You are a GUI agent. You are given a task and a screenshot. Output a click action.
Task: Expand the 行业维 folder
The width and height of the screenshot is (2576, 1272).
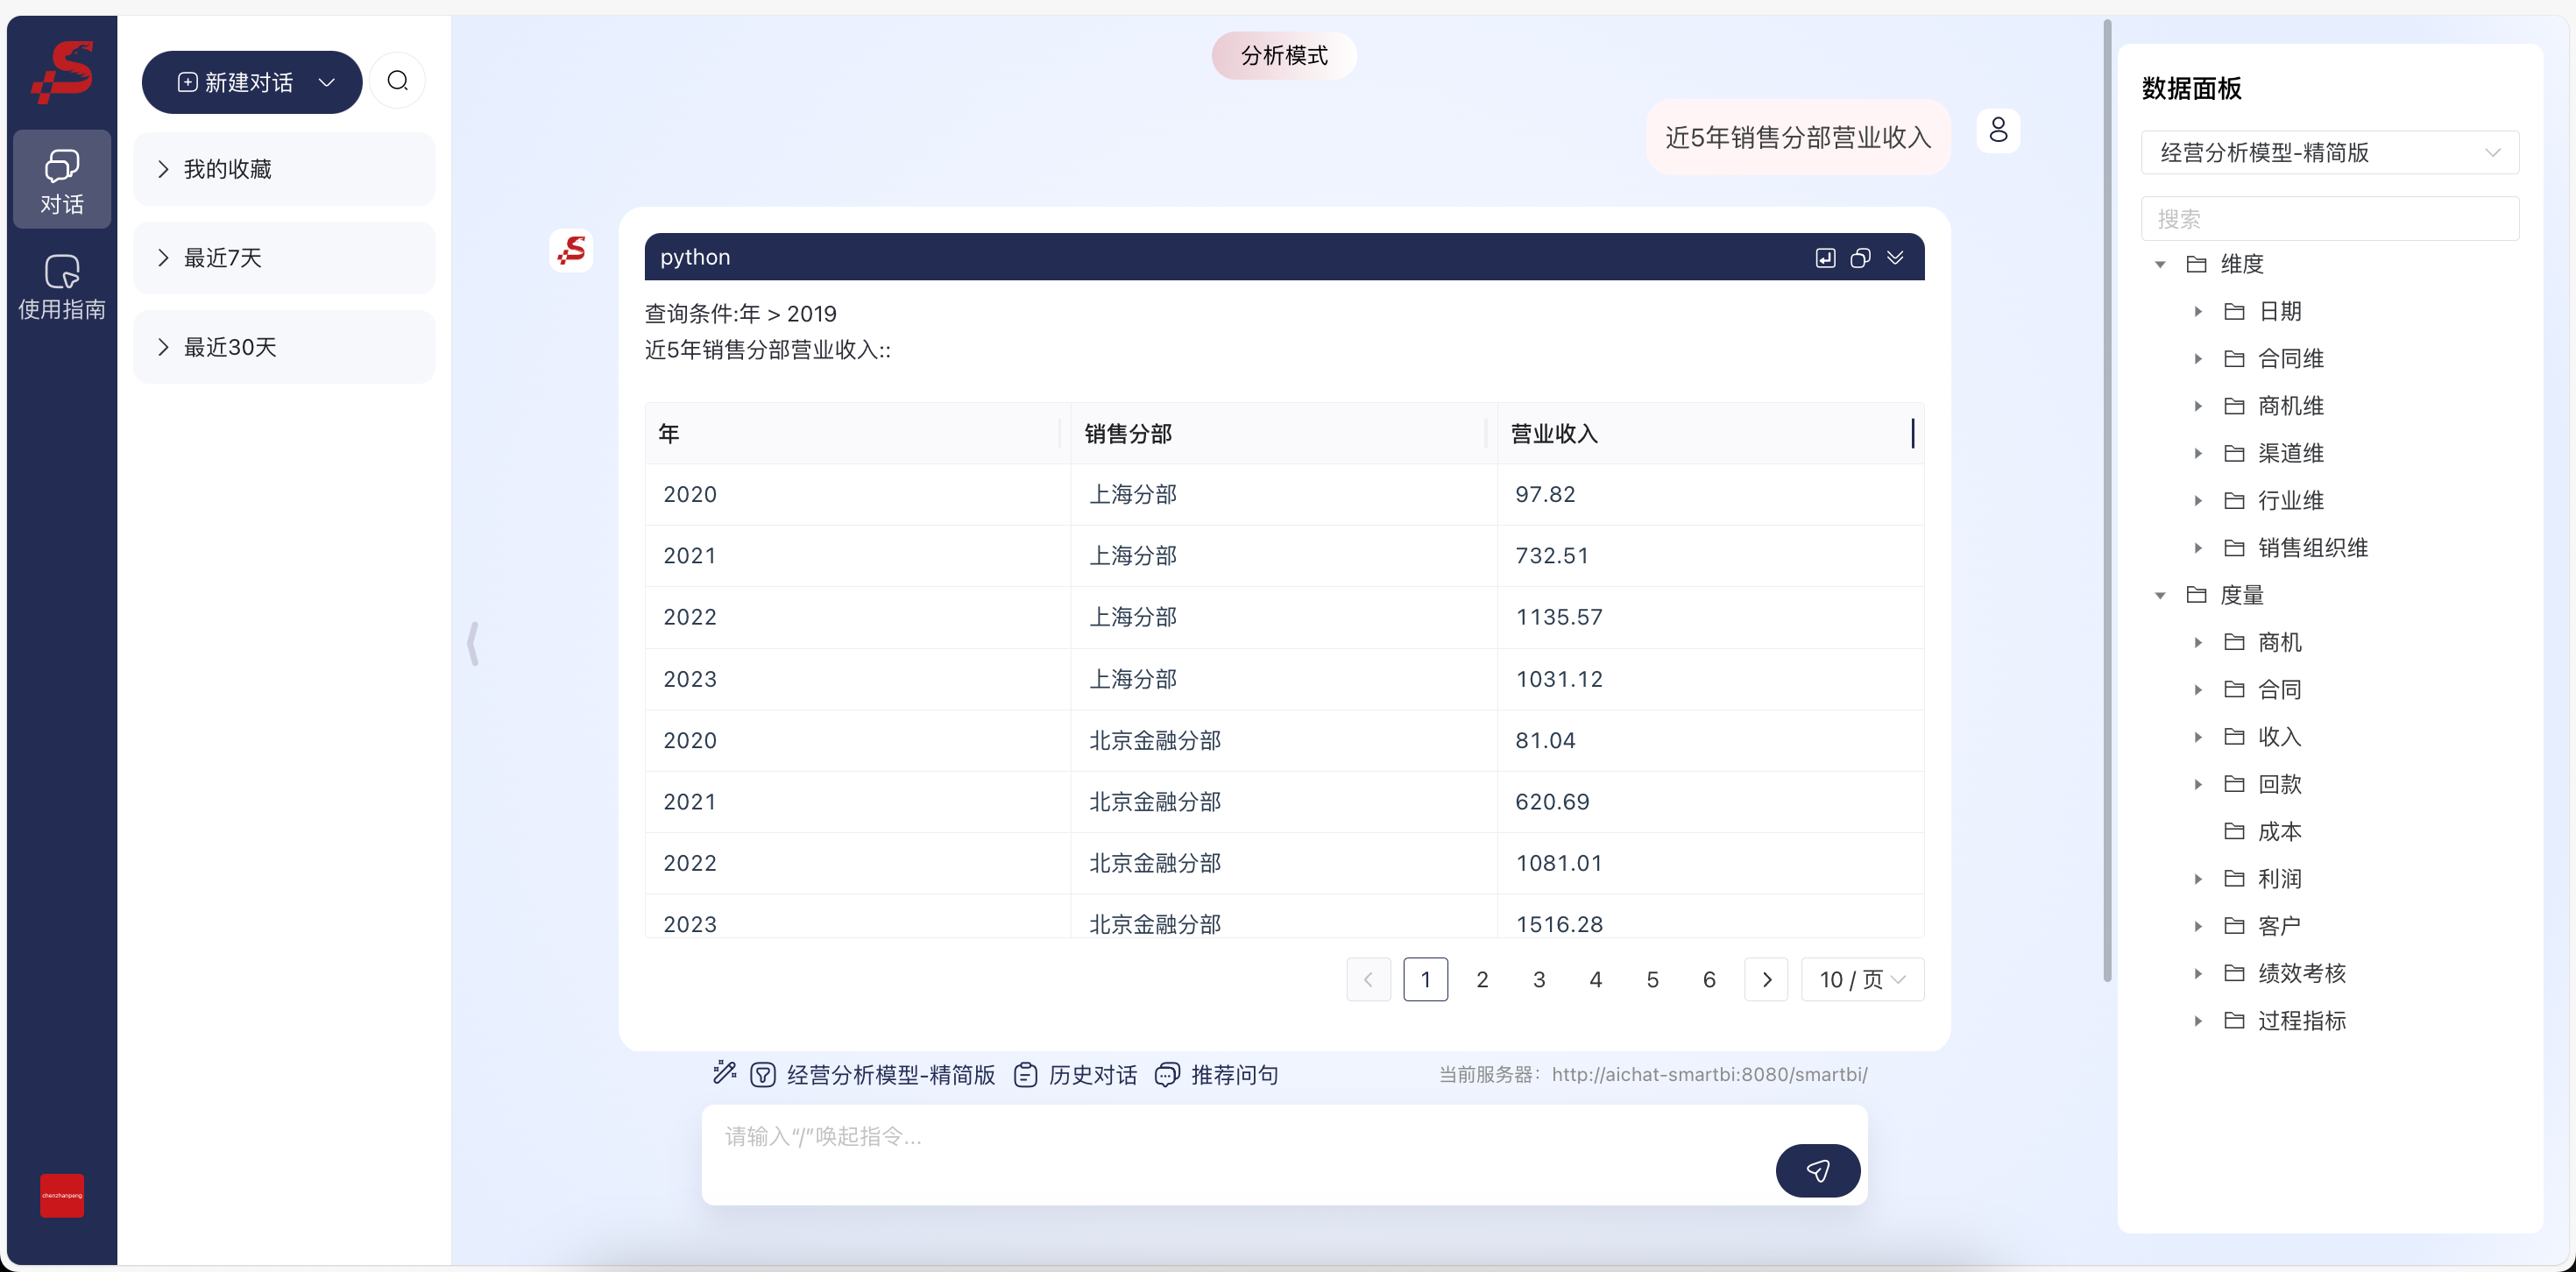coord(2198,500)
